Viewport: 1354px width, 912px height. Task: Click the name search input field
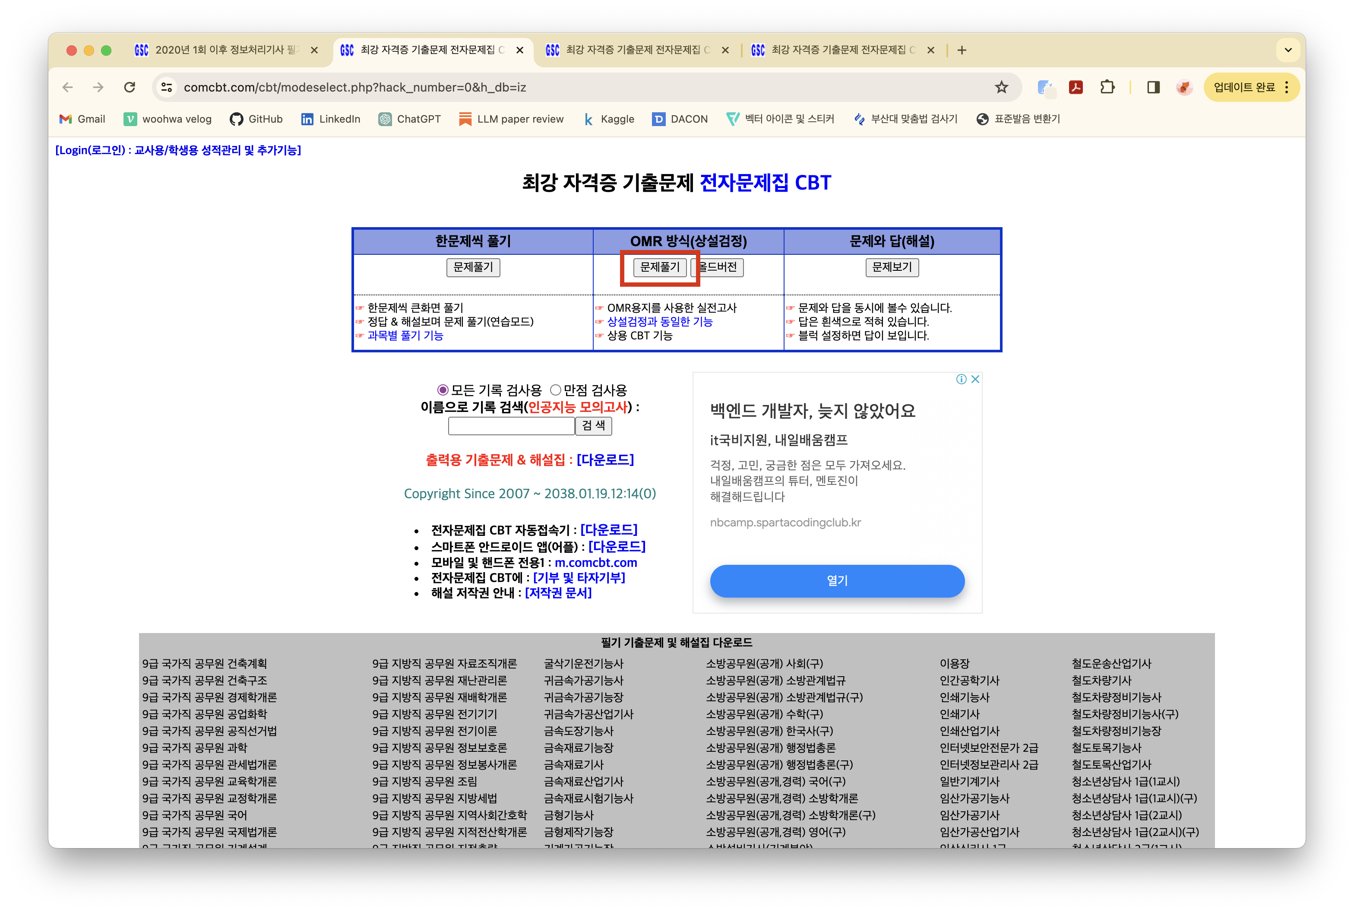point(511,426)
